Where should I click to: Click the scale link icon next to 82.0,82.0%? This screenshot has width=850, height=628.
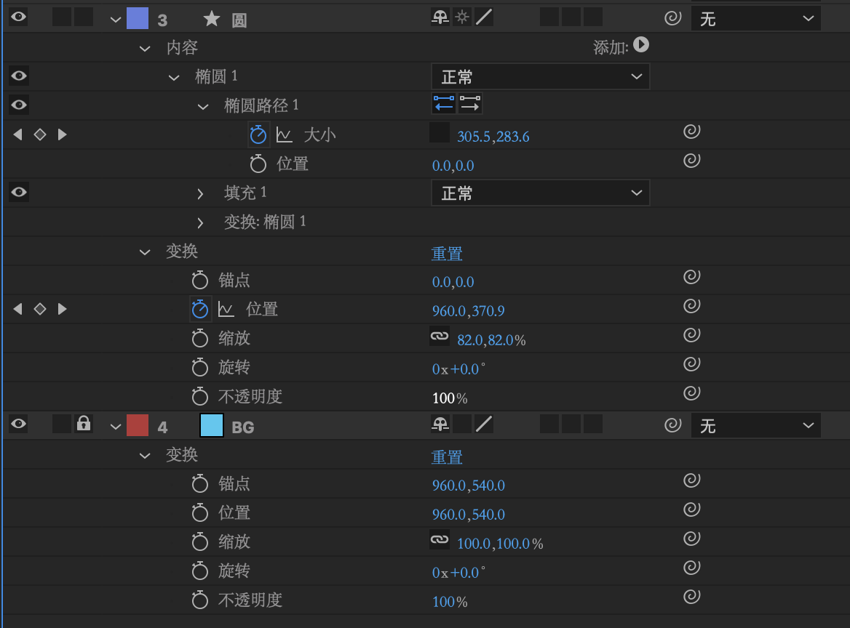pos(439,337)
